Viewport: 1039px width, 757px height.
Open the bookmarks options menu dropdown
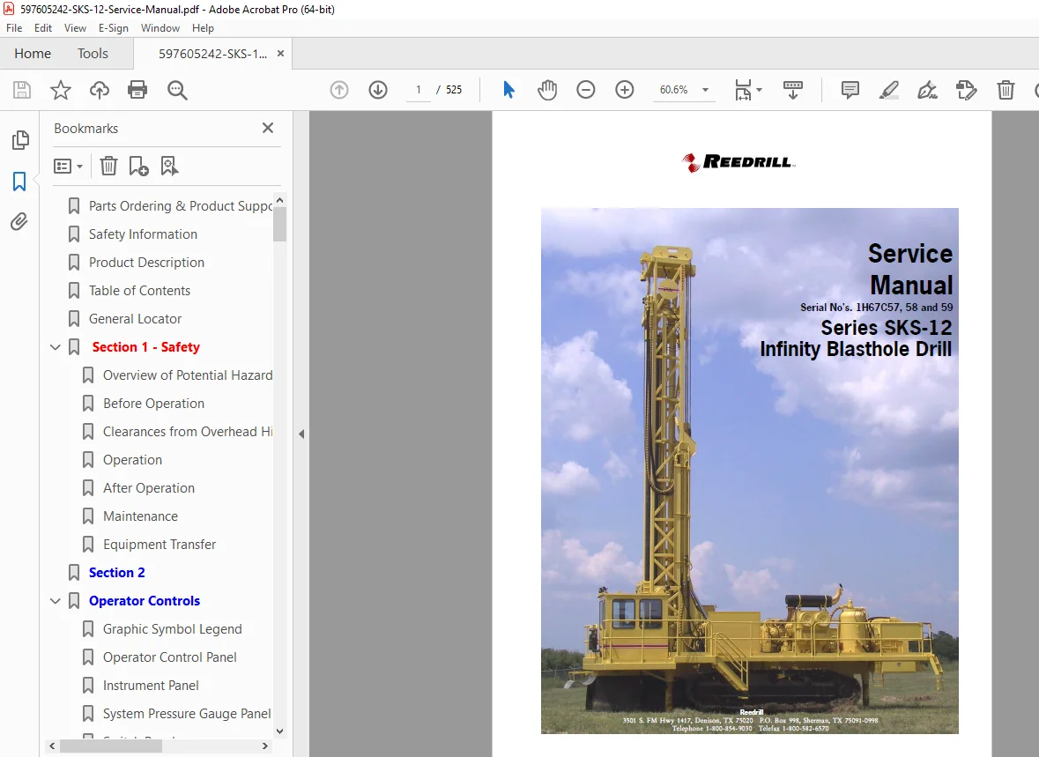[68, 166]
